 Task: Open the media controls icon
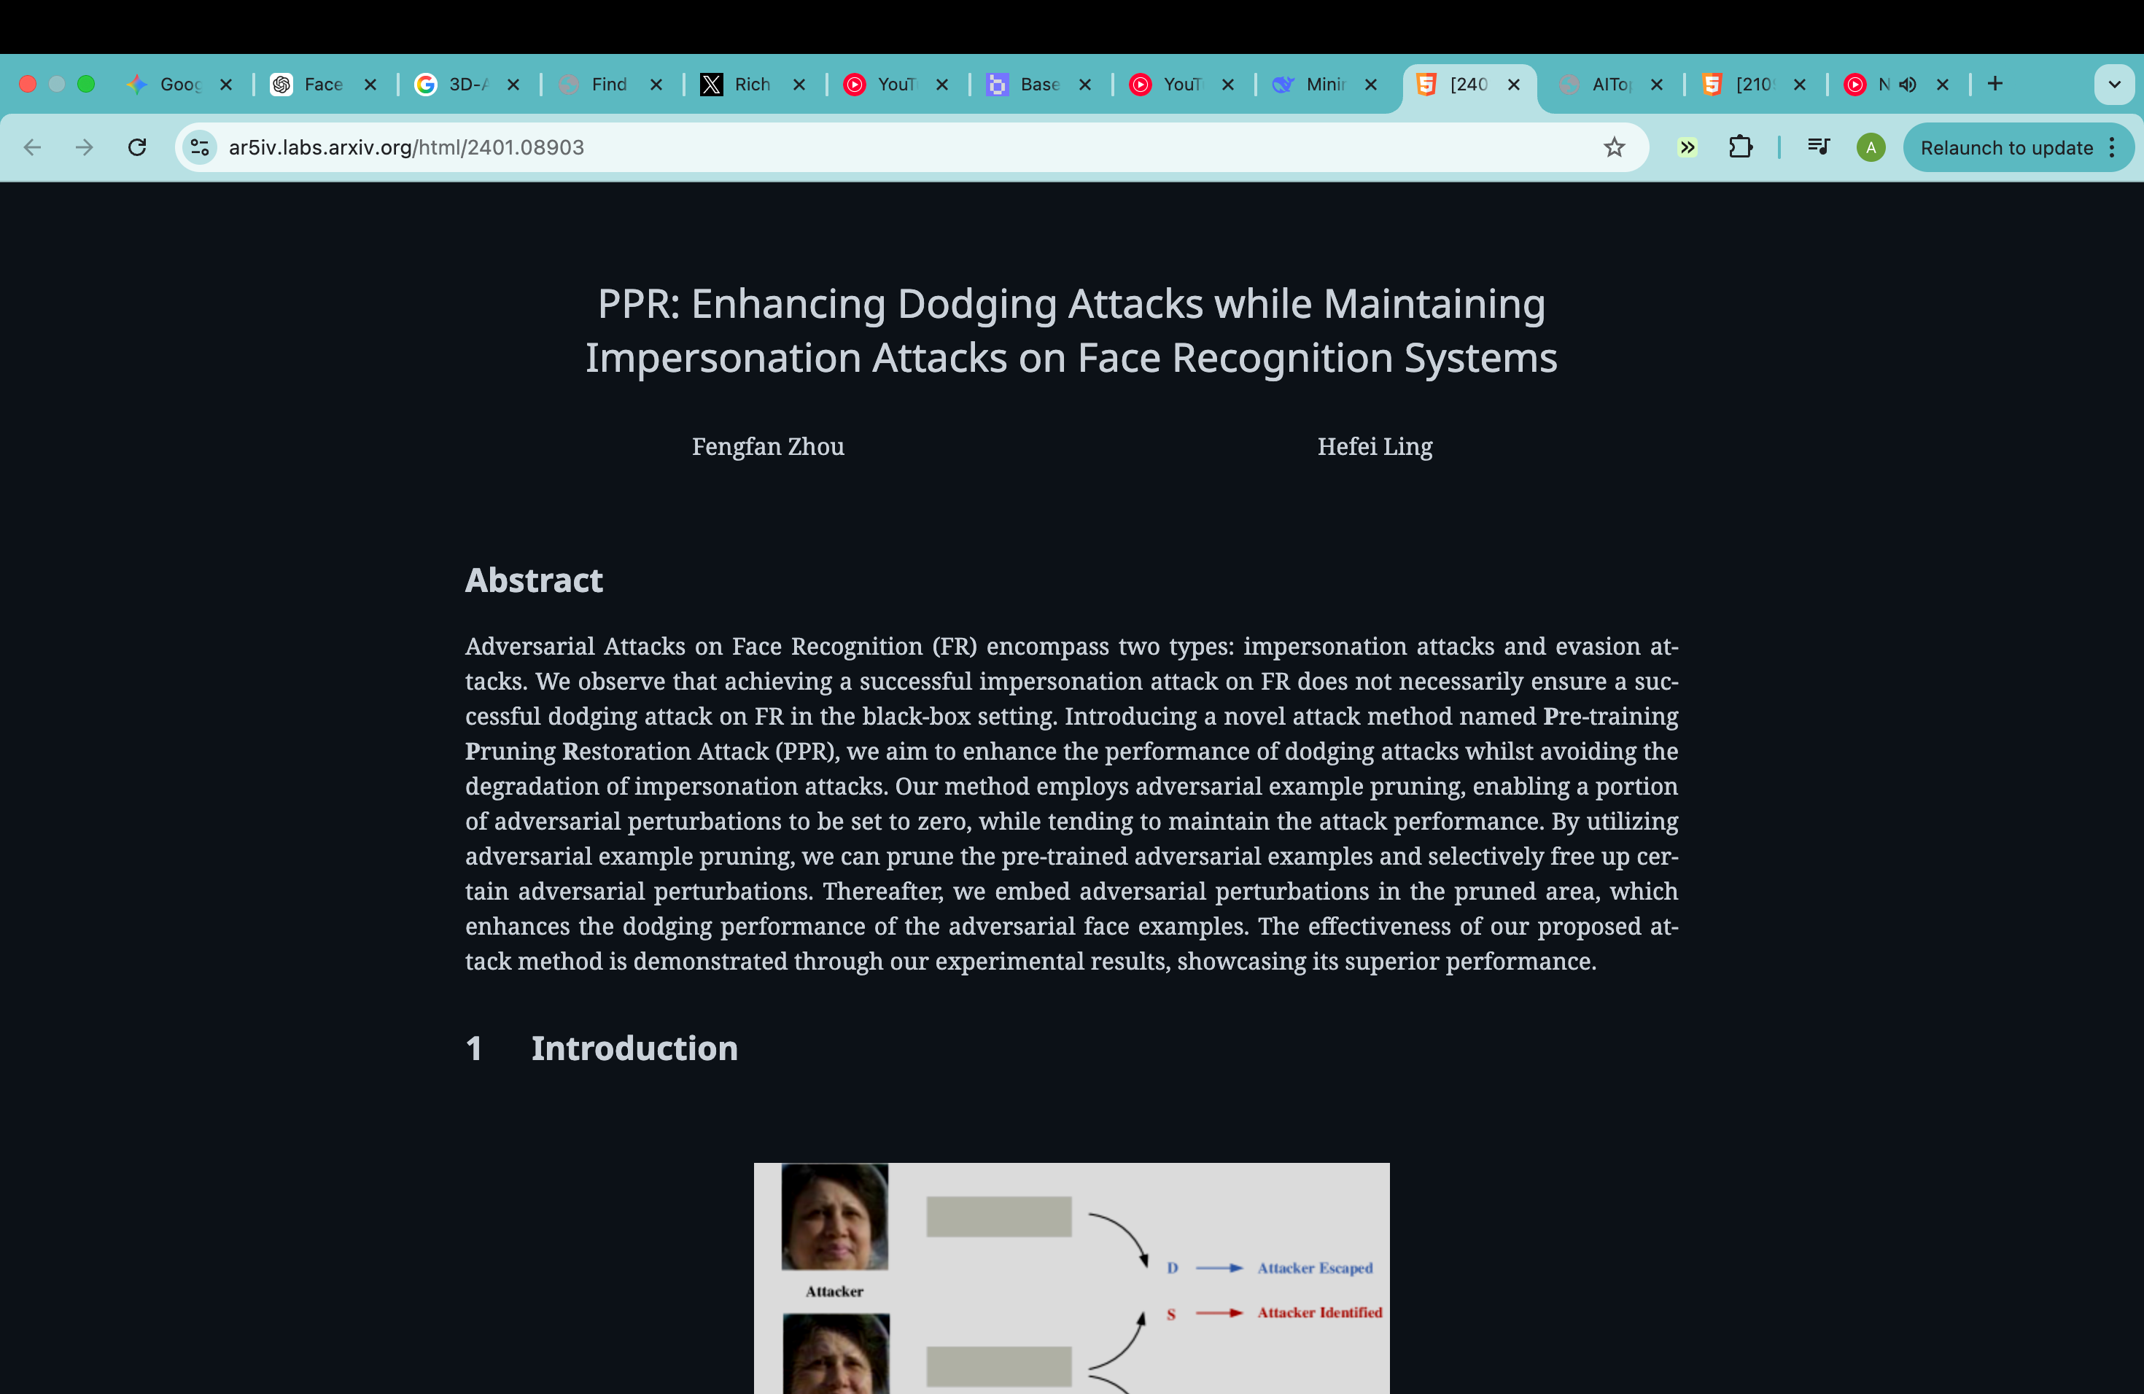[x=1818, y=147]
